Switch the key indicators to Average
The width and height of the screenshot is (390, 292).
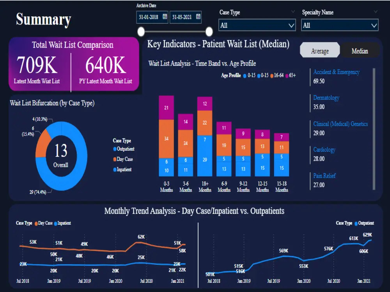319,50
